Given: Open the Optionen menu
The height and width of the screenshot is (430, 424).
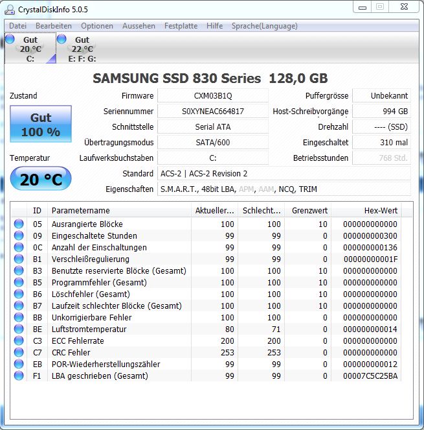Looking at the screenshot, I should [97, 26].
